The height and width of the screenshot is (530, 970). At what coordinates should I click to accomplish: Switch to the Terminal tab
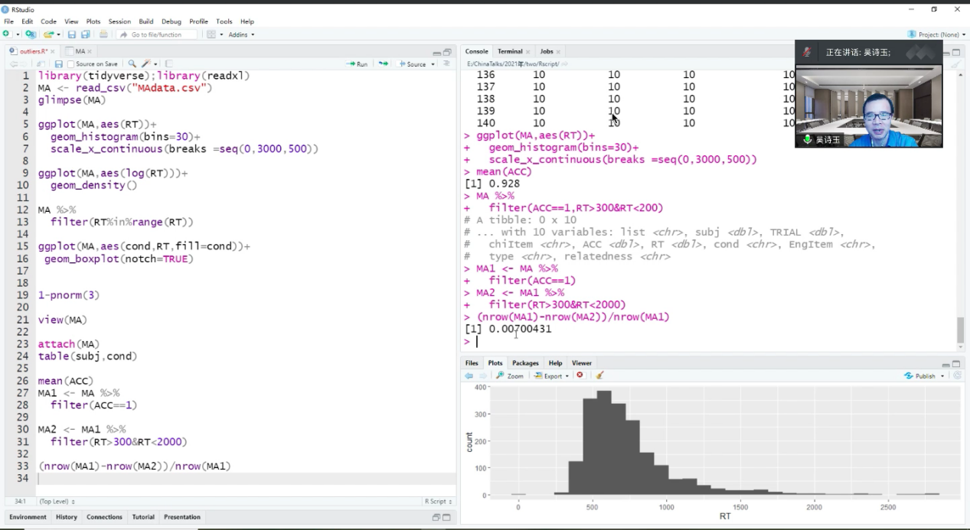coord(510,51)
